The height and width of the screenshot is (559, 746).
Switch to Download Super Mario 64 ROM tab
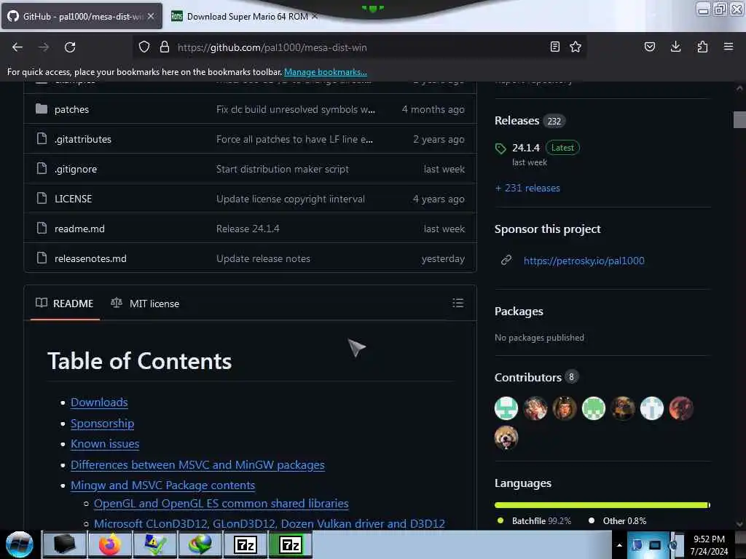pos(247,17)
